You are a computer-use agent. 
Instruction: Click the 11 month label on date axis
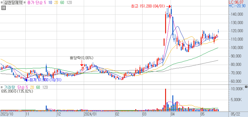(27, 114)
